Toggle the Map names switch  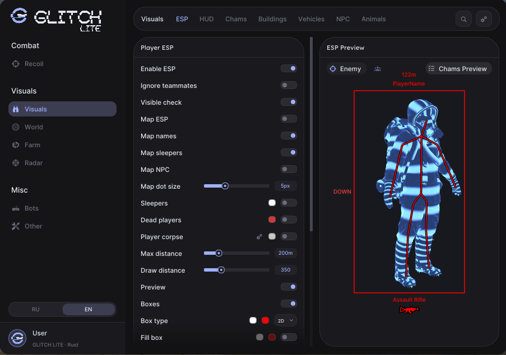289,136
